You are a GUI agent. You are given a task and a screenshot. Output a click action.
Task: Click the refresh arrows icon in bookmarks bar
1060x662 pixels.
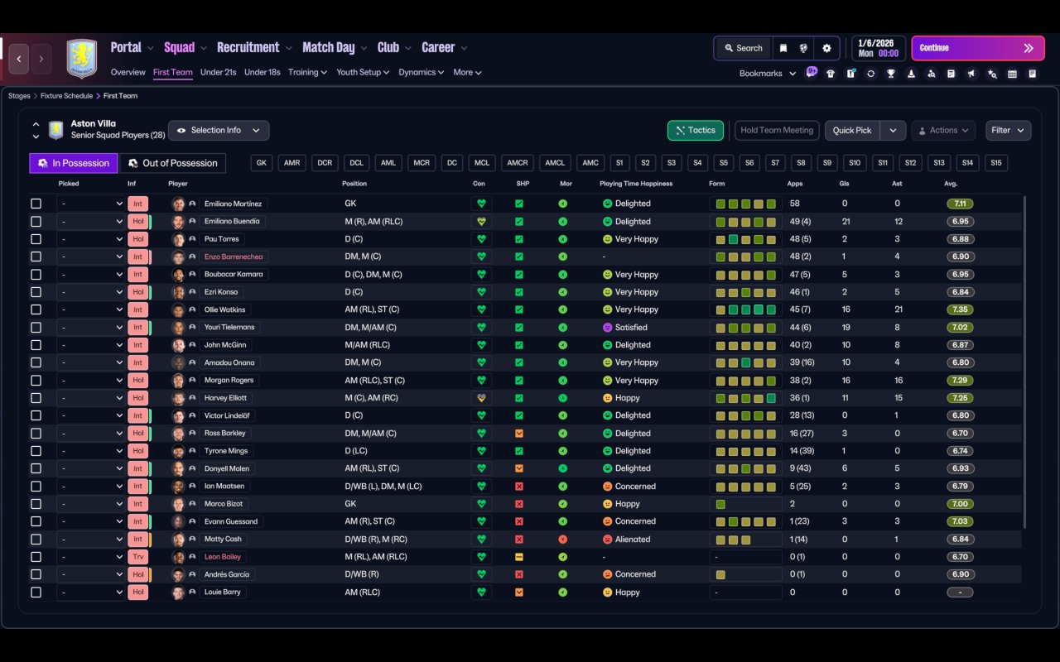click(x=870, y=74)
